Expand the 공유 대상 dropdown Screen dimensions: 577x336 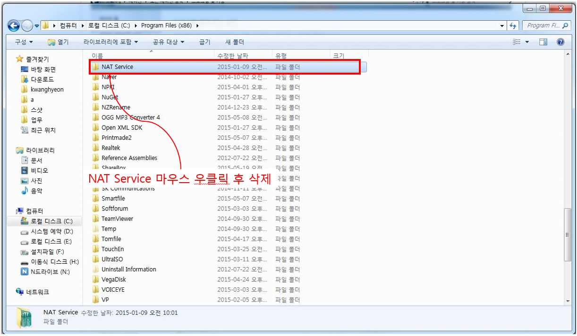tap(169, 42)
